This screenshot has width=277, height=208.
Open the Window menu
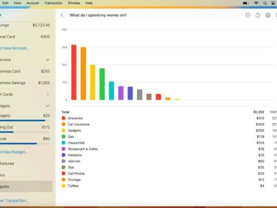[x=74, y=3]
